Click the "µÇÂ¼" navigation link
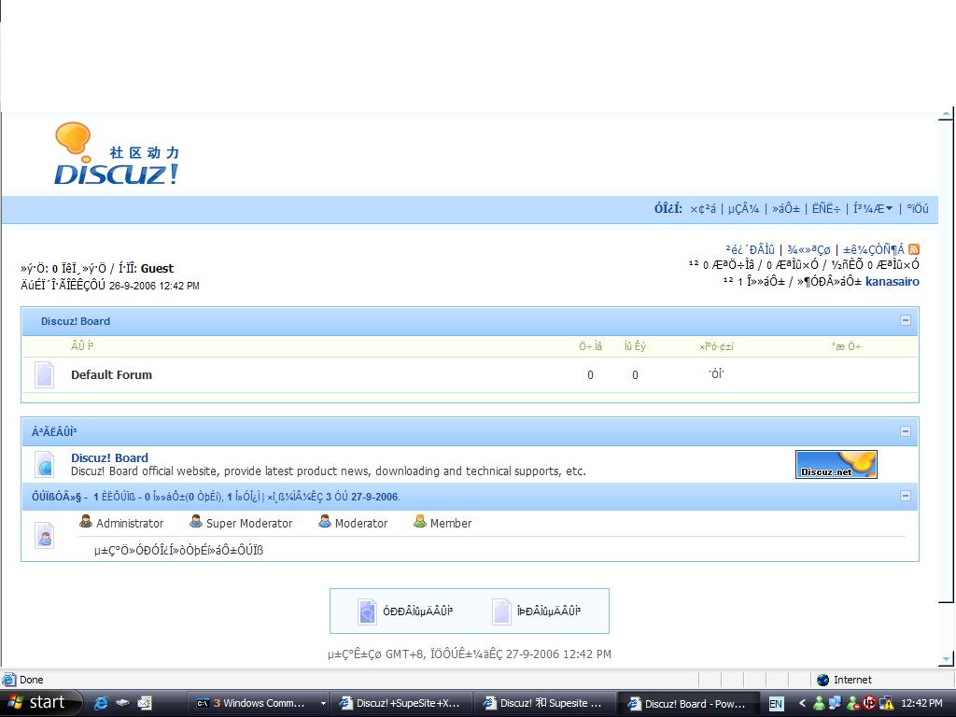 [x=743, y=208]
